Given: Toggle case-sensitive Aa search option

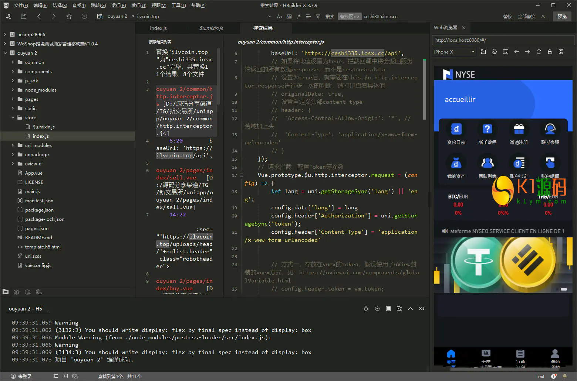Looking at the screenshot, I should pos(279,16).
